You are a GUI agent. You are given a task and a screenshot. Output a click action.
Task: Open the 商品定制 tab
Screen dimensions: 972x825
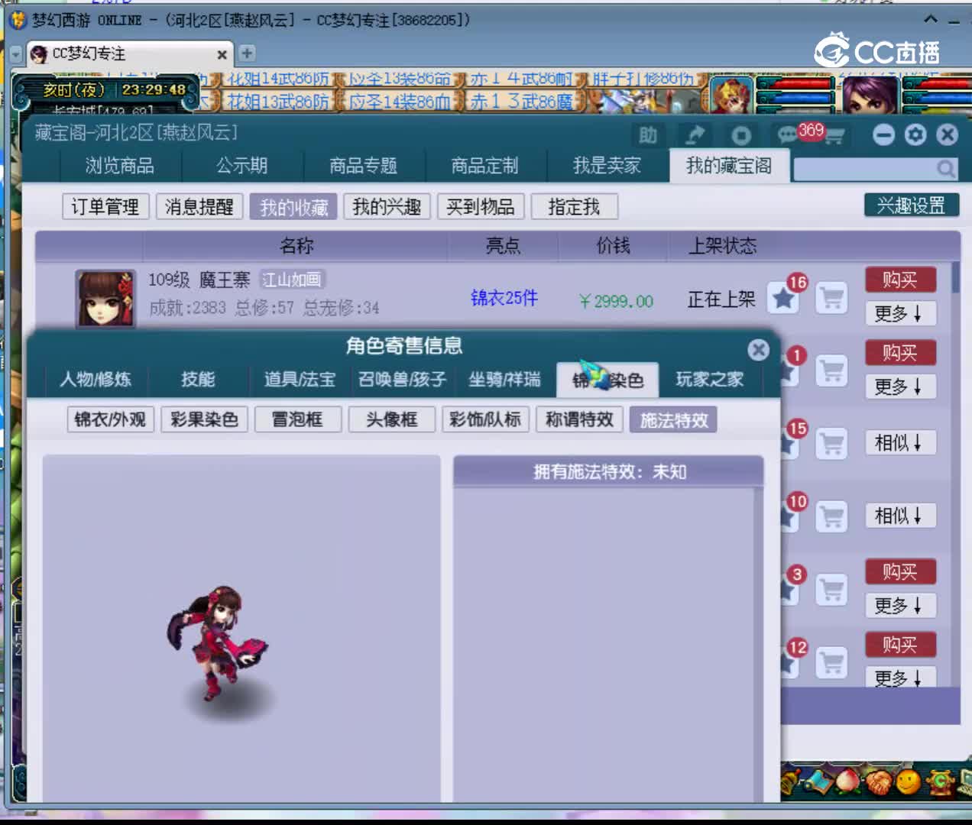[x=484, y=166]
